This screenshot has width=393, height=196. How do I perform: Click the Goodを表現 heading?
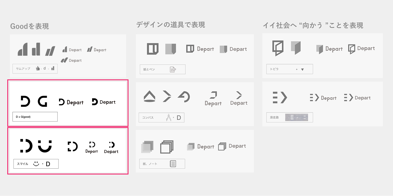tap(29, 26)
